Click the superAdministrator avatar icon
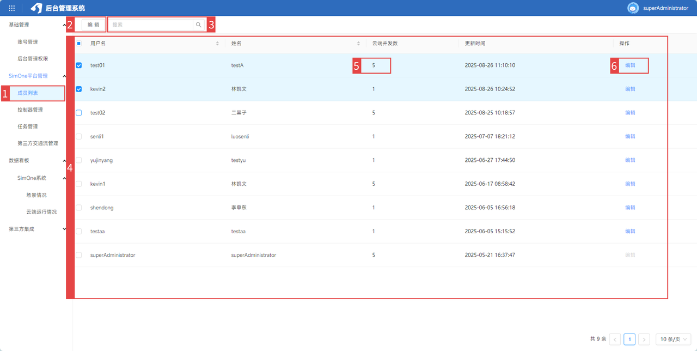Screen dimensions: 697x351 633,8
